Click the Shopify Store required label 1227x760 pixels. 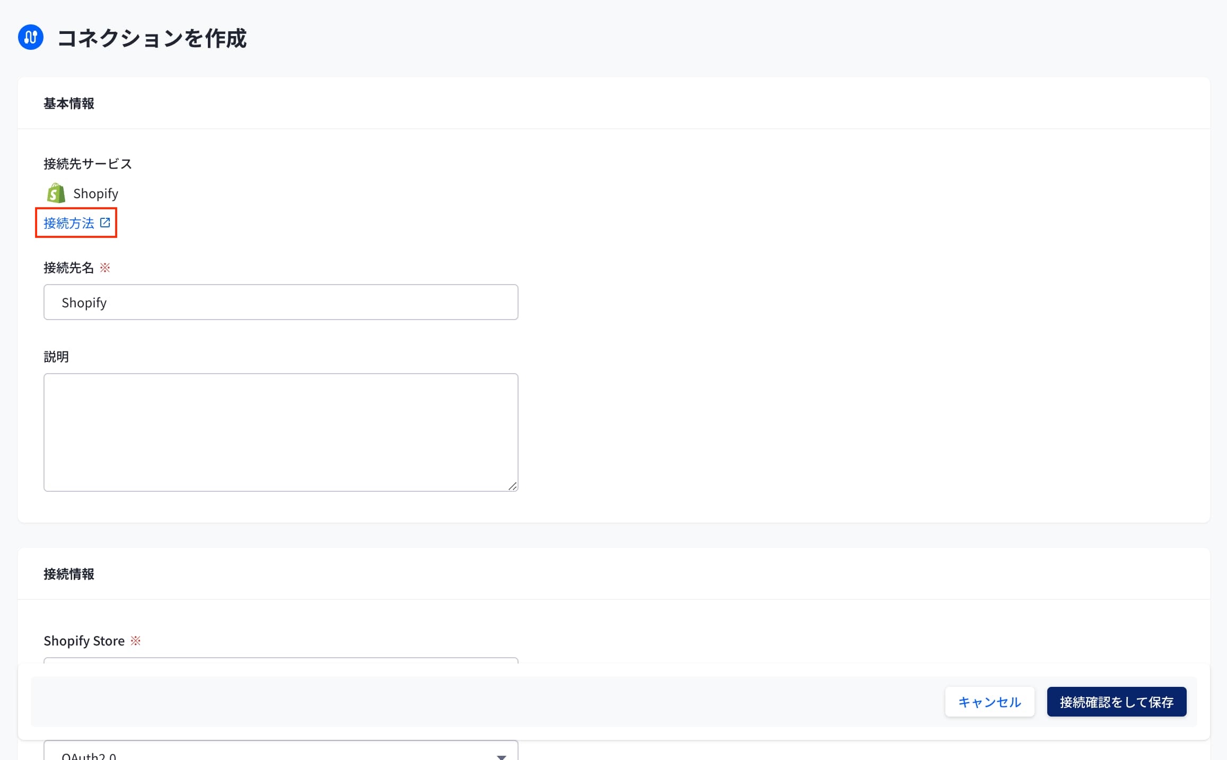[x=84, y=641]
